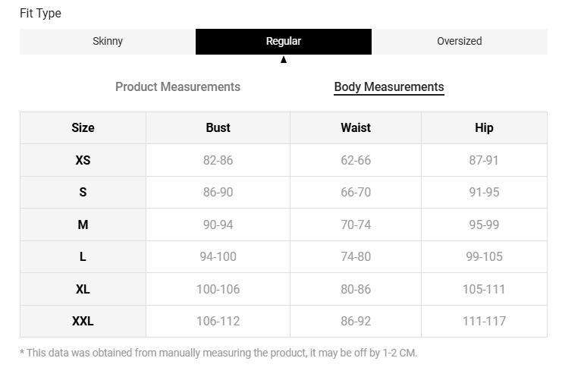This screenshot has width=562, height=380.
Task: Select the Regular fit type
Action: (283, 42)
